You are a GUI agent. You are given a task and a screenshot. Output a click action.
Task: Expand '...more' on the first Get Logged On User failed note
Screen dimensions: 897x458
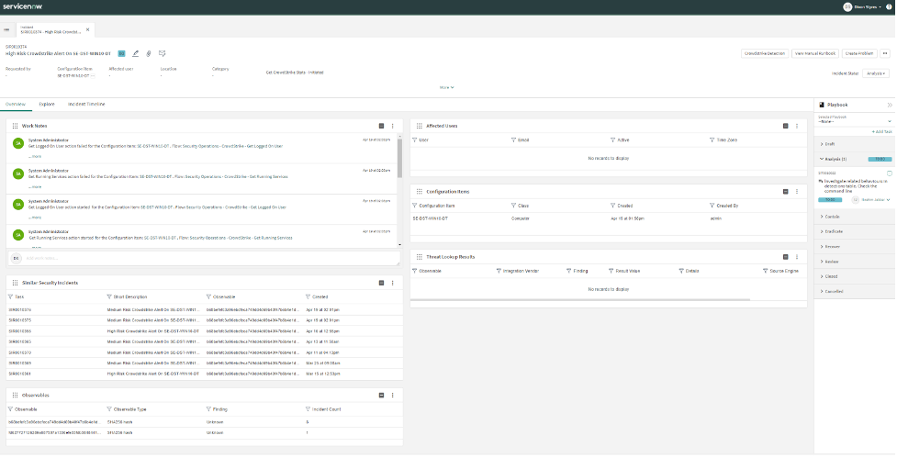point(35,156)
